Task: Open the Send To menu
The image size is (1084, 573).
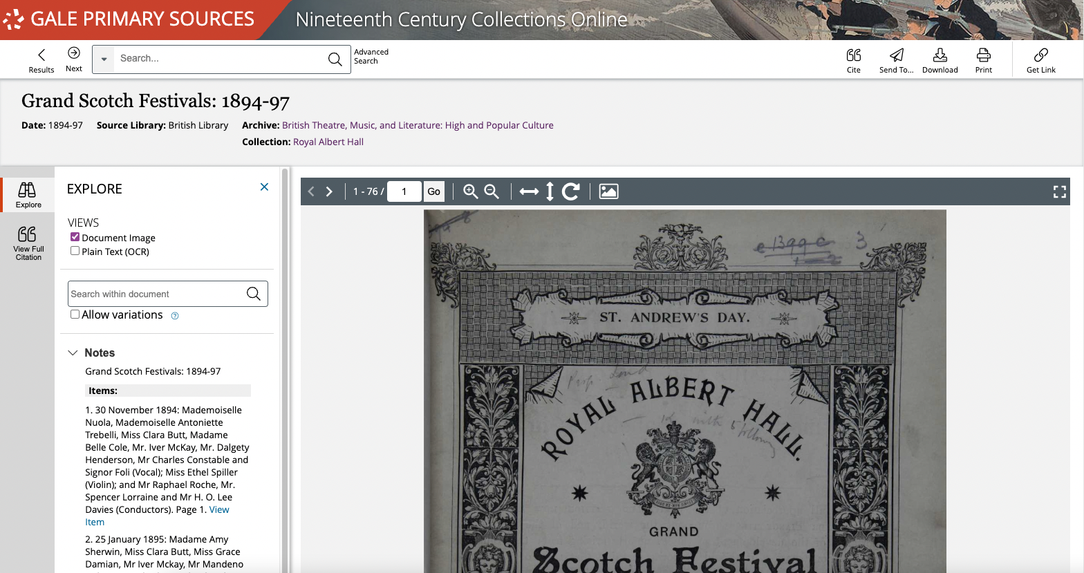Action: tap(897, 60)
